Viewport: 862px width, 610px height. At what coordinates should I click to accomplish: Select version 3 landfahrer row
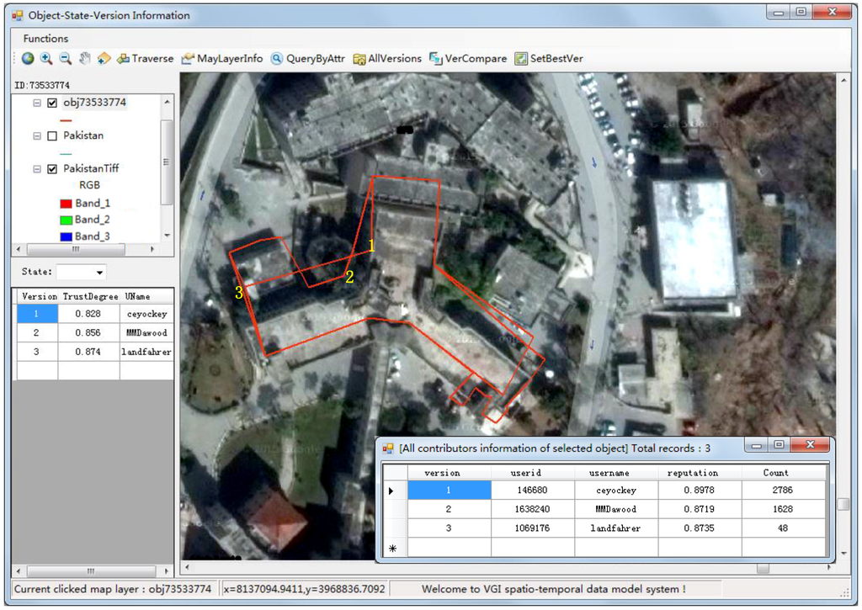[94, 352]
